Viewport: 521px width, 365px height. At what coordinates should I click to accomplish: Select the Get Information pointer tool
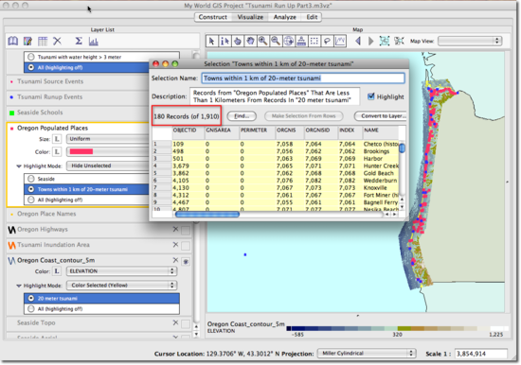point(225,41)
